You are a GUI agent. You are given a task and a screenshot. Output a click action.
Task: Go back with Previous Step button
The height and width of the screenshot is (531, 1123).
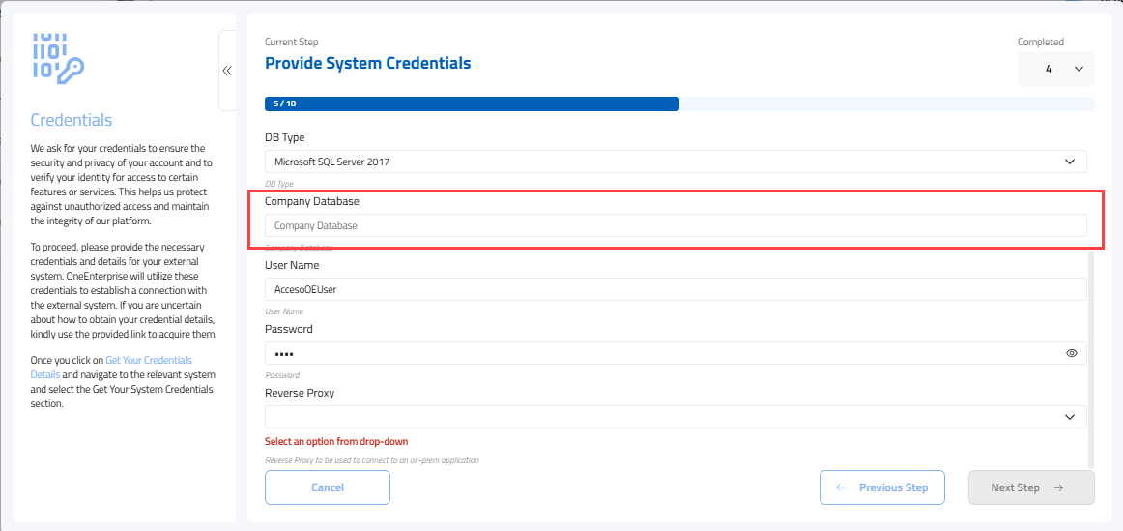(880, 487)
